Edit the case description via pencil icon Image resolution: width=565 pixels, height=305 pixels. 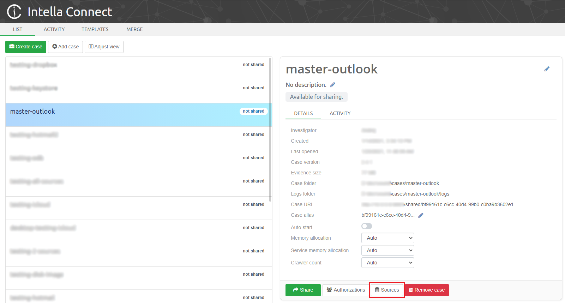(332, 85)
